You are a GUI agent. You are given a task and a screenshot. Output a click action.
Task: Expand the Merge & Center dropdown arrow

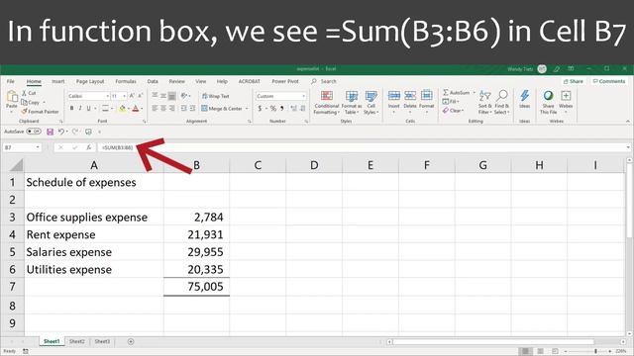click(x=247, y=109)
